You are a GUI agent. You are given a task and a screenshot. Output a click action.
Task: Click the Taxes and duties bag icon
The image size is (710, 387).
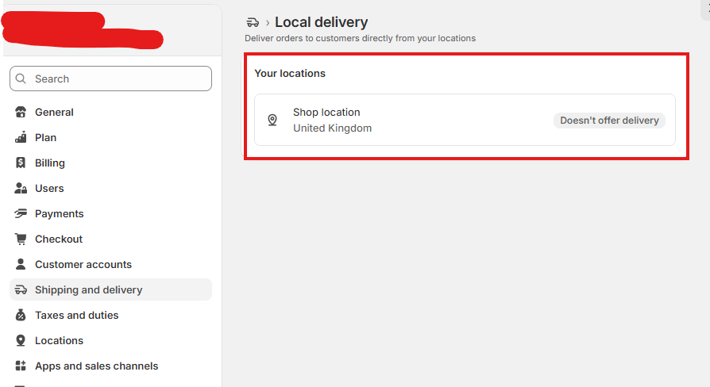21,315
